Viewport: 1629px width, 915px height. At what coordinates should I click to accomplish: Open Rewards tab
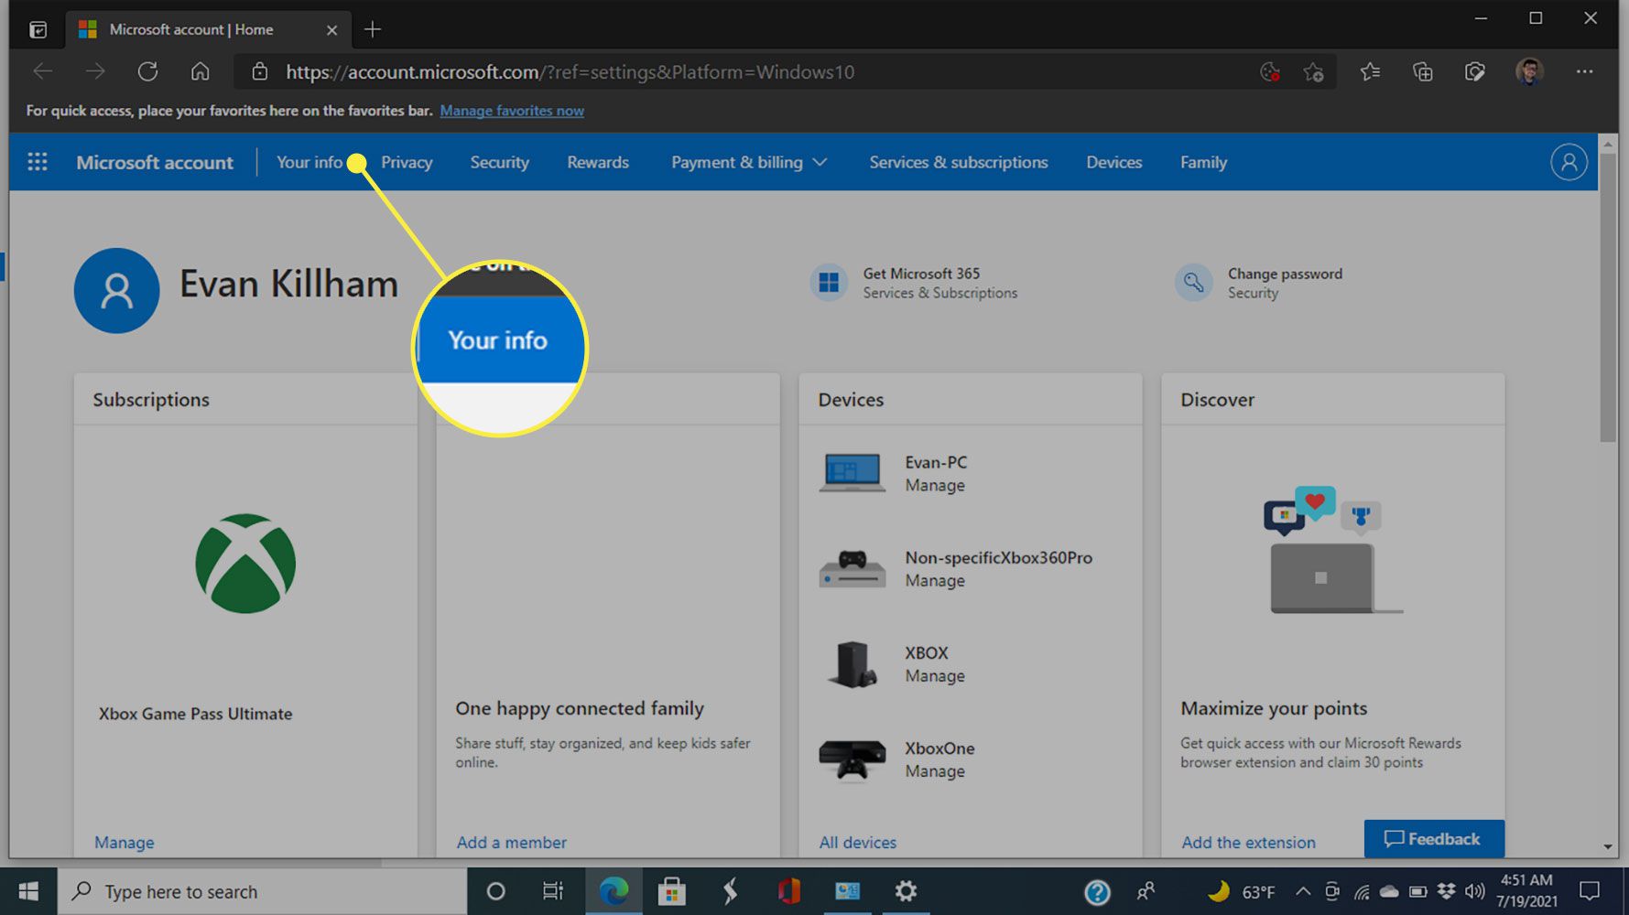coord(598,162)
